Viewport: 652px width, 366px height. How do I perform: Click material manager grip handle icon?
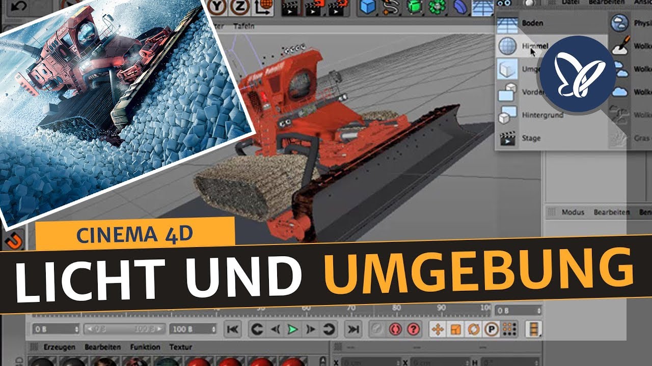pos(35,347)
